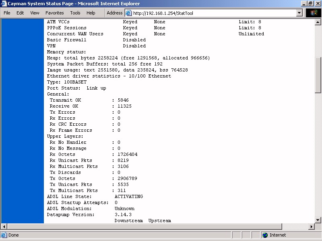Click the 'Tx Unicast Pkts' value 5535
322x241 pixels.
point(123,184)
